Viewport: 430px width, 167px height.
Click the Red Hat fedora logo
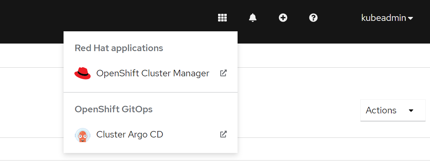click(83, 73)
